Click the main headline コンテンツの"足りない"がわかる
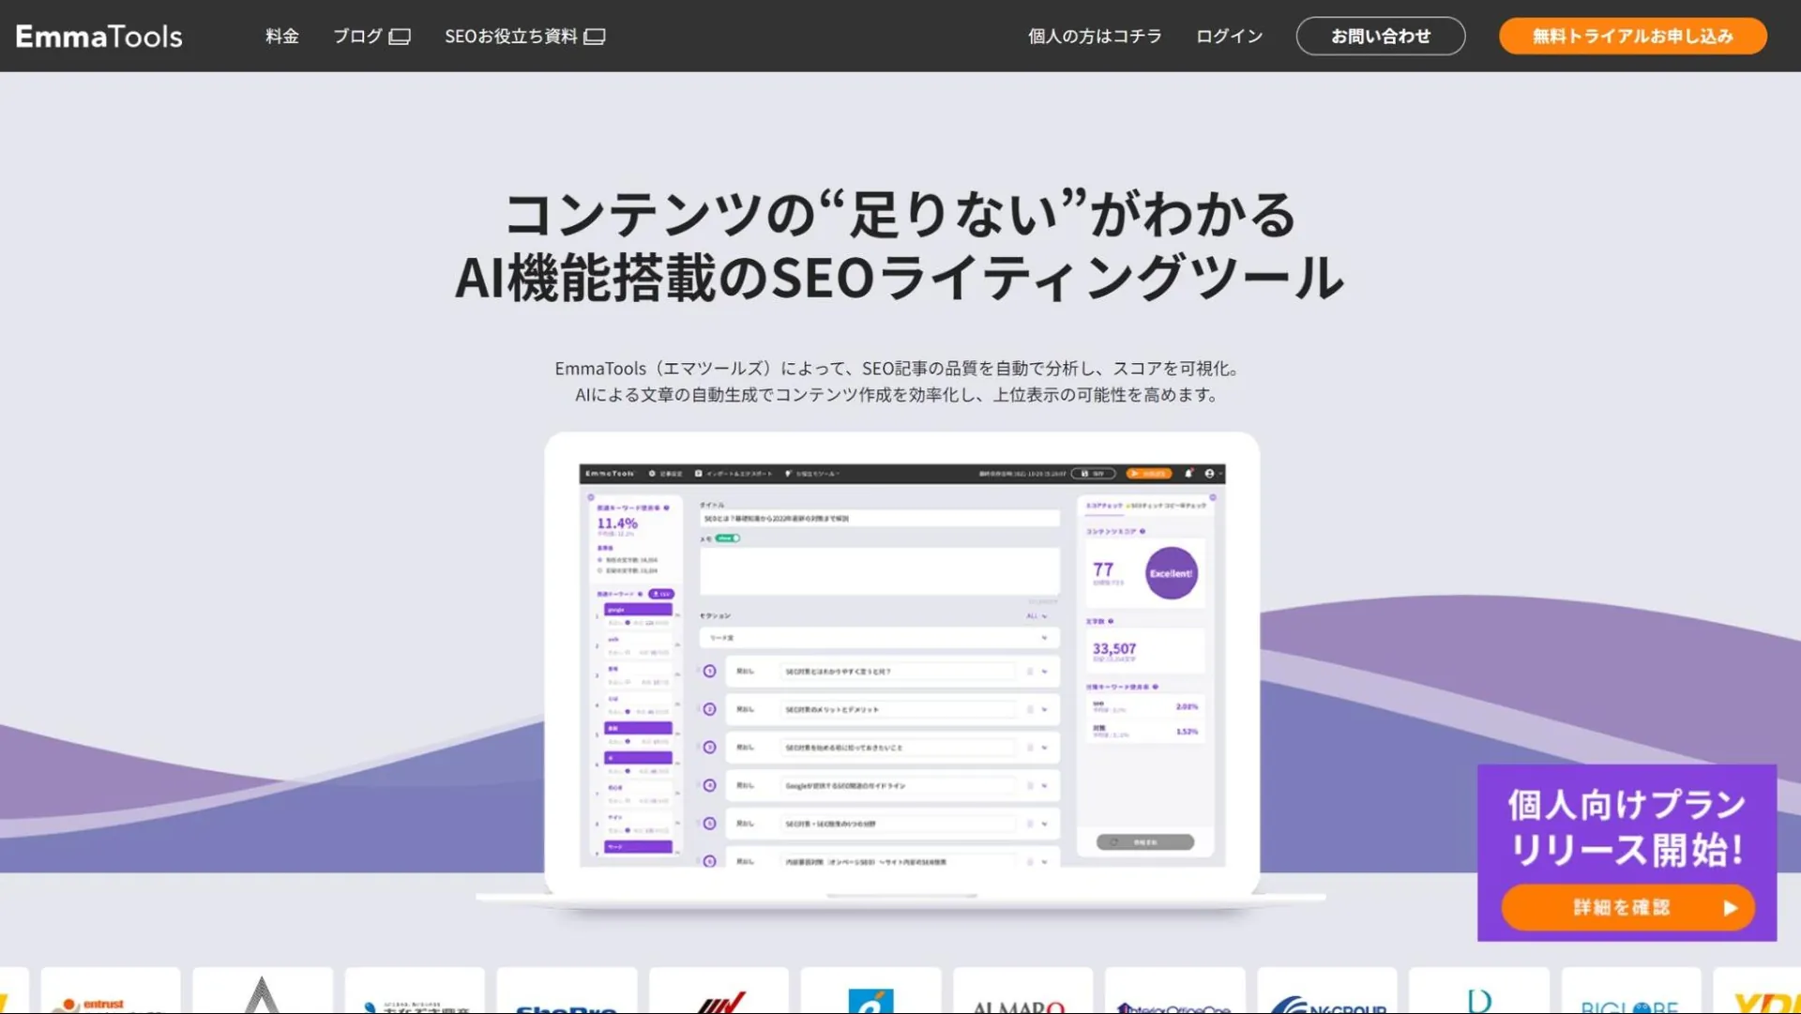The width and height of the screenshot is (1801, 1014). [900, 214]
